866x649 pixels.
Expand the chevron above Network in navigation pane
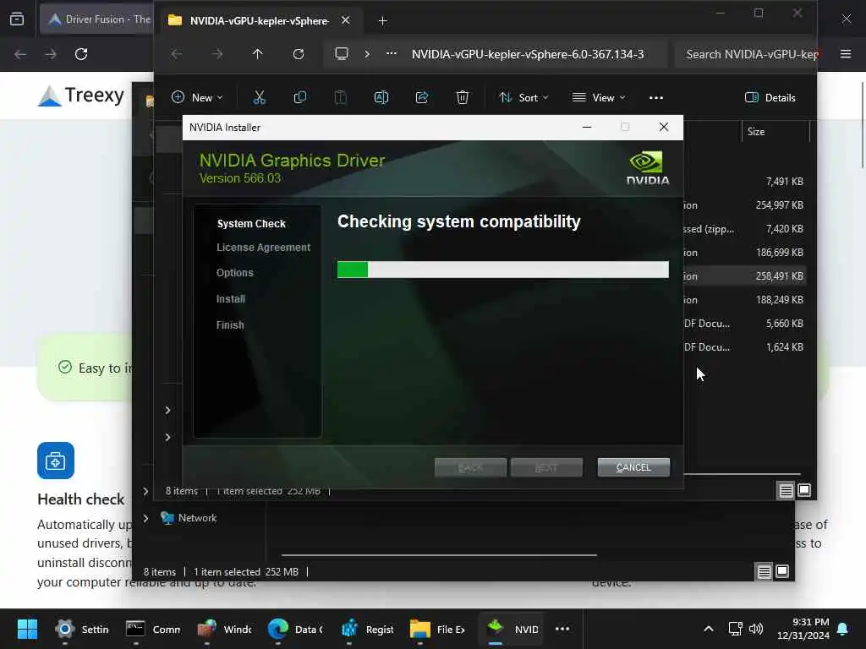[145, 491]
